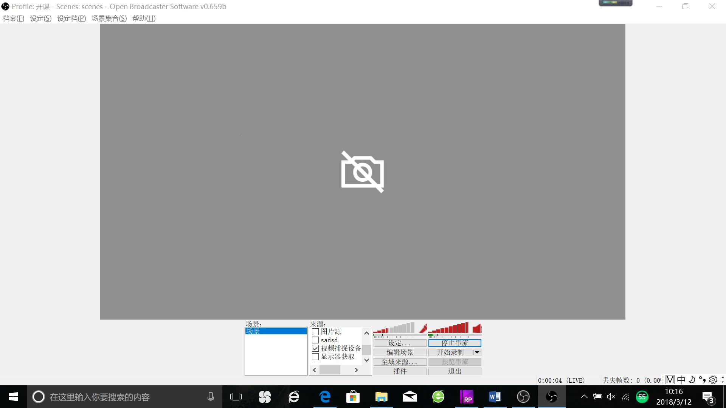The height and width of the screenshot is (408, 726).
Task: Click the 插件 plugins button
Action: [400, 371]
